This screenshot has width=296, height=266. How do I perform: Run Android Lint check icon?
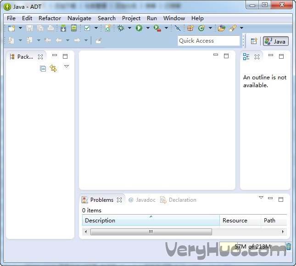pos(87,28)
